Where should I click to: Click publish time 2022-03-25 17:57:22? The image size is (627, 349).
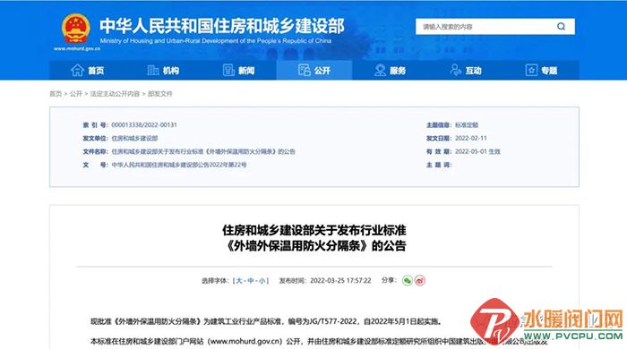pos(340,281)
